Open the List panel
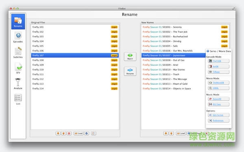The width and height of the screenshot is (244, 152). coord(18,99)
